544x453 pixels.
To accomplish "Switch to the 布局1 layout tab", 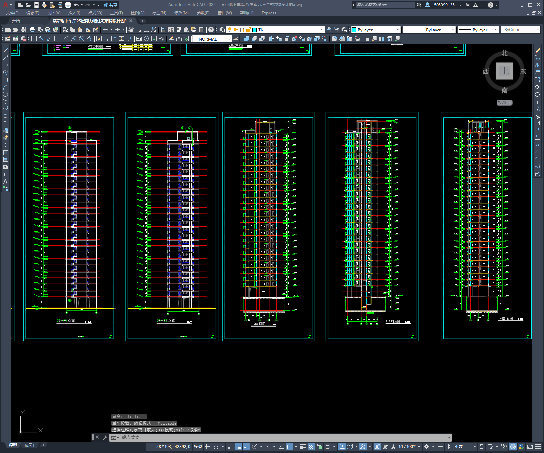I will 29,445.
